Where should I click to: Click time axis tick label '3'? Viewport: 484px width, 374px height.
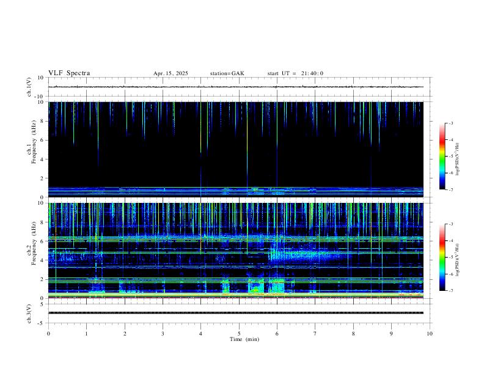(163, 334)
